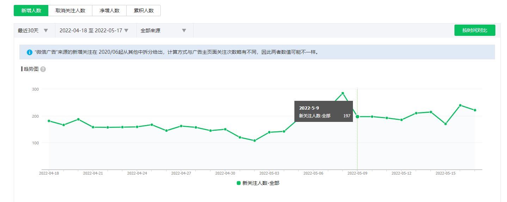The image size is (507, 202).
Task: Click the 2022-5-9 tooltip box
Action: [324, 111]
